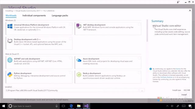Check the .NET desktop development workload

click(x=139, y=24)
